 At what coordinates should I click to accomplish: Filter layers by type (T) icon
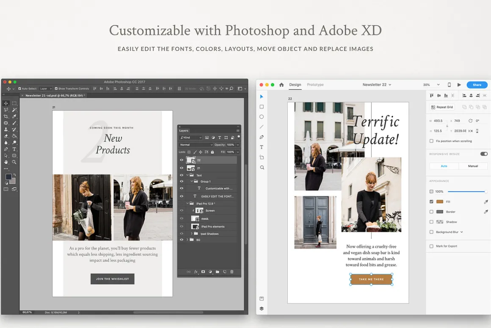pyautogui.click(x=220, y=138)
